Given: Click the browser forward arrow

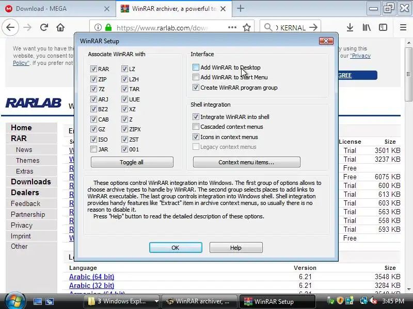Looking at the screenshot, I should pos(27,27).
